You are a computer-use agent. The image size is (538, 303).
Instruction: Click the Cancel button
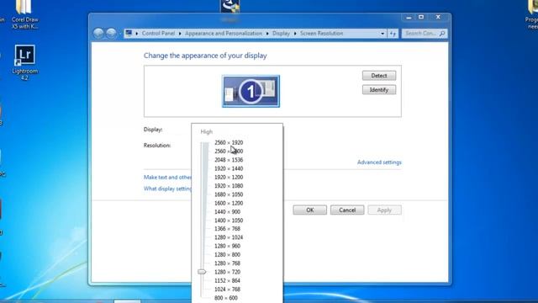(347, 210)
